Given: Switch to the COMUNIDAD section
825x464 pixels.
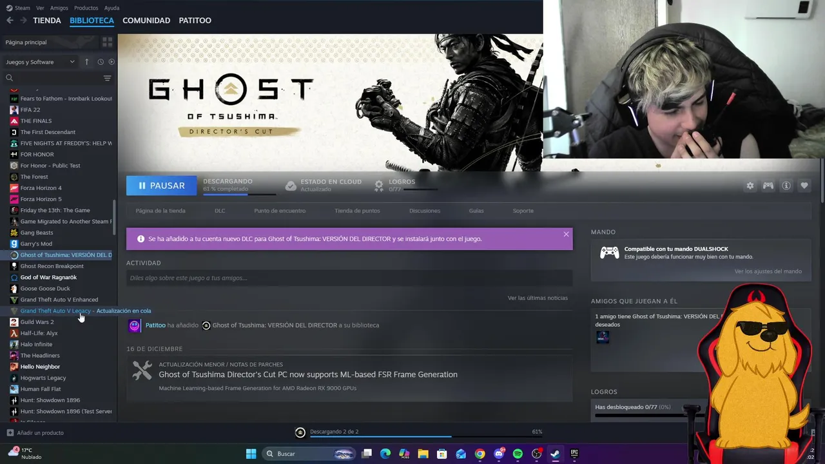Looking at the screenshot, I should pyautogui.click(x=146, y=21).
